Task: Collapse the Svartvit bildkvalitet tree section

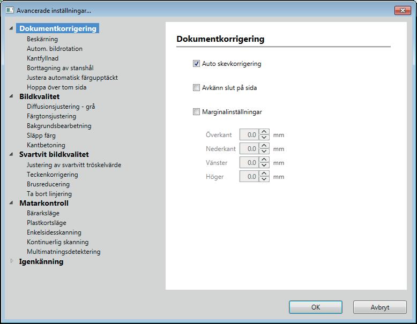Action: [x=11, y=154]
